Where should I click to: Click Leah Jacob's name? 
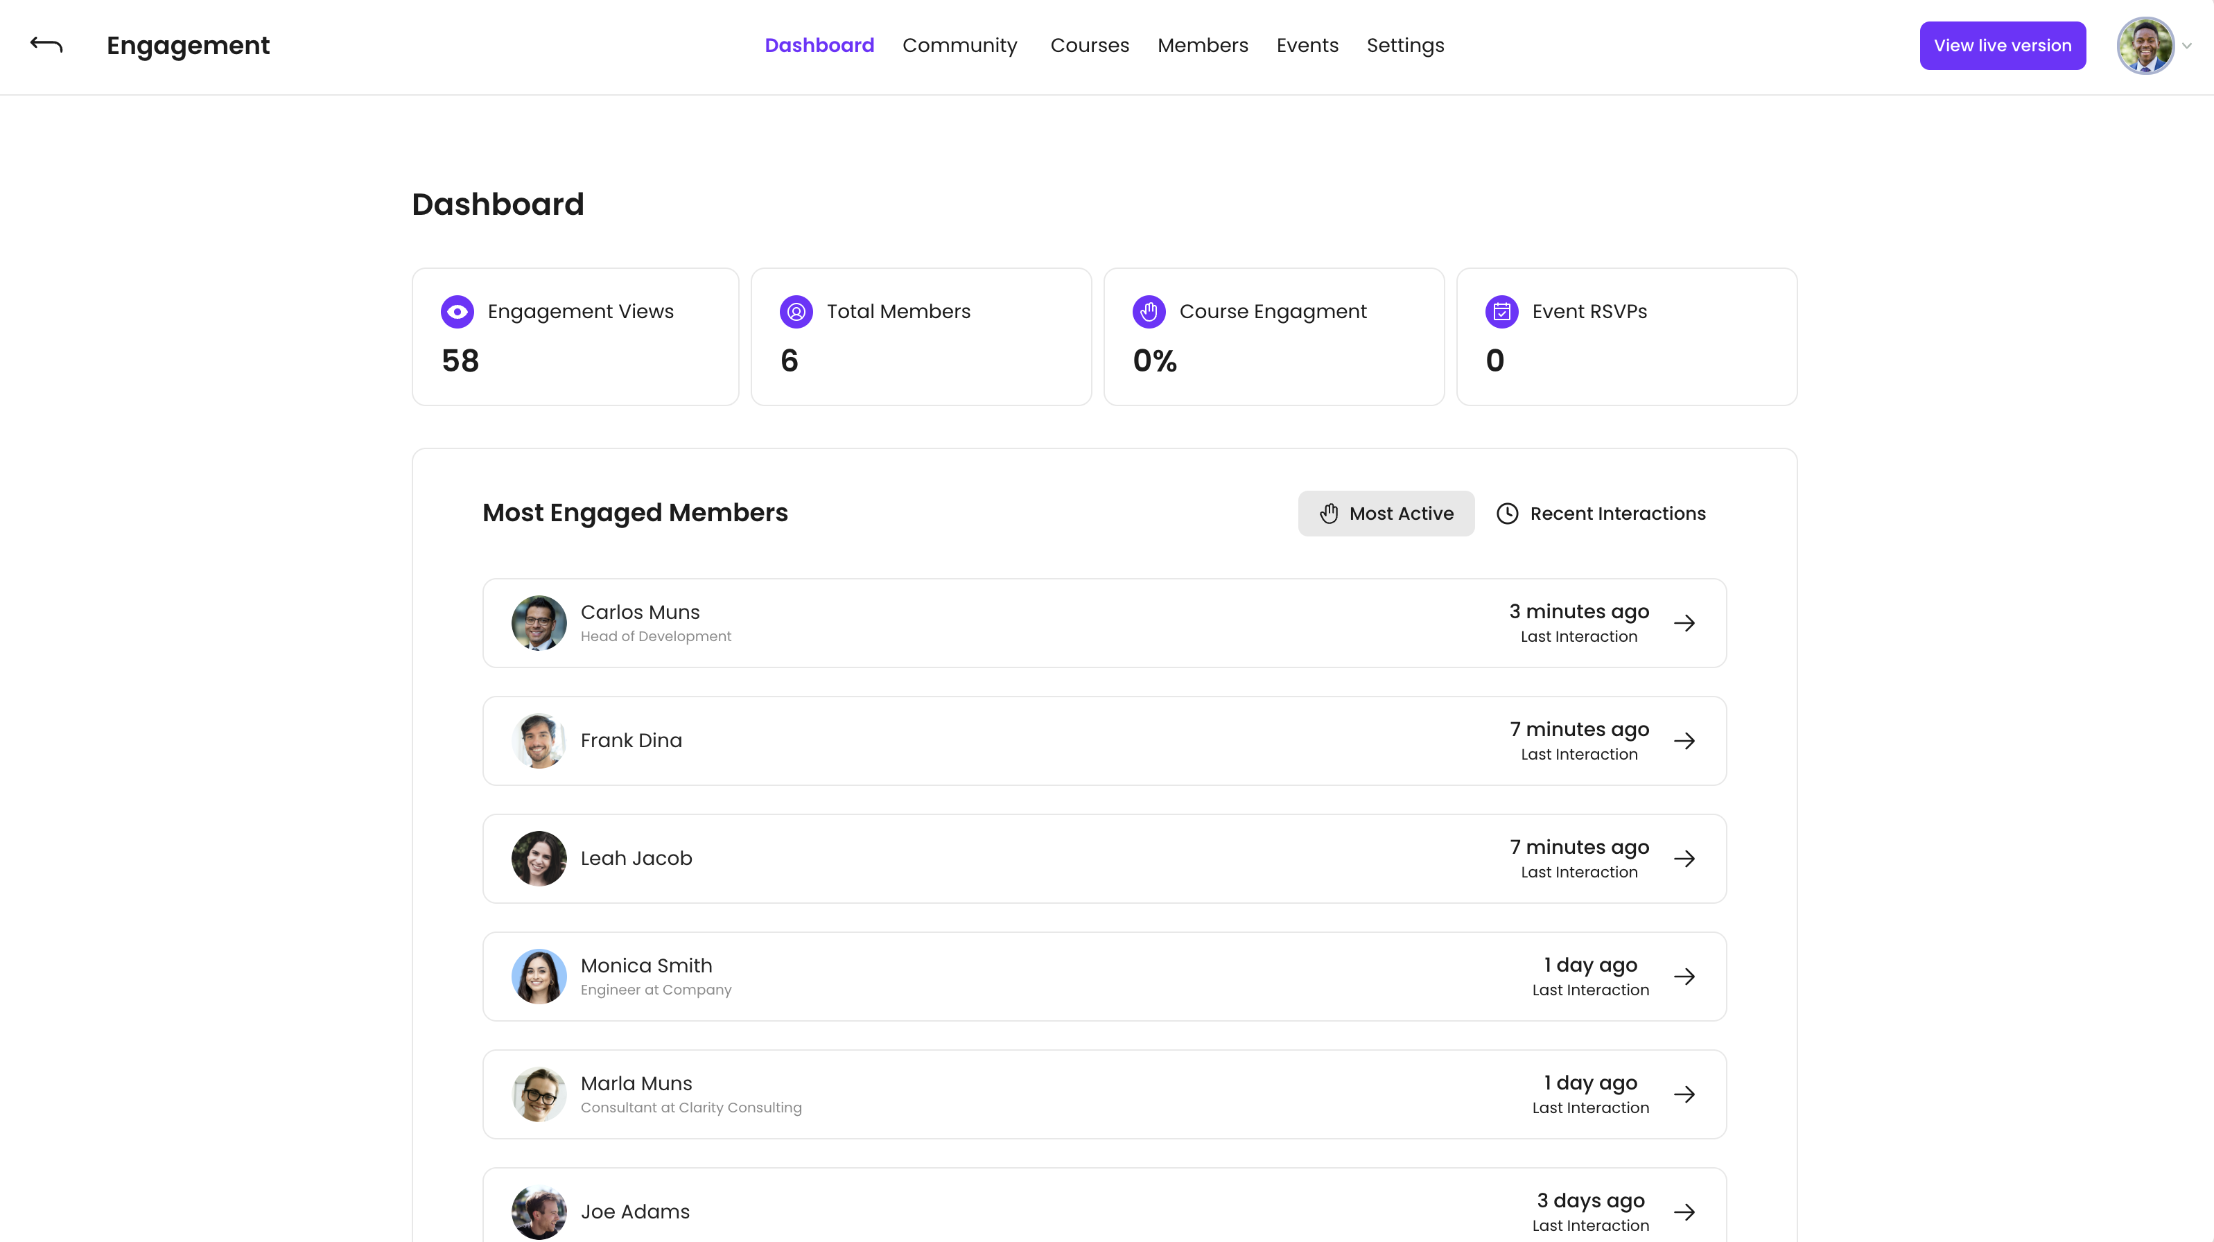pos(636,857)
